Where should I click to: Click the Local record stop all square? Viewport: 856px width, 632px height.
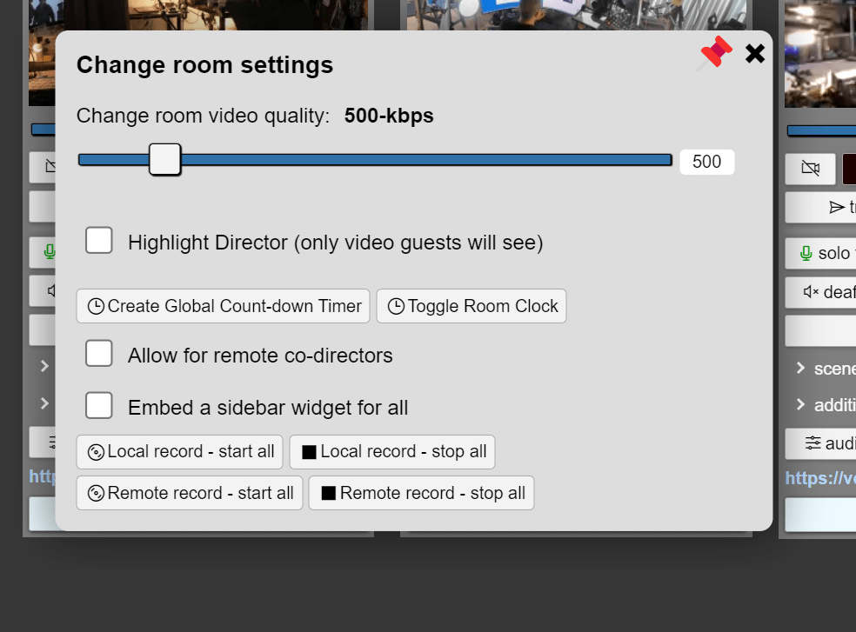(x=309, y=452)
